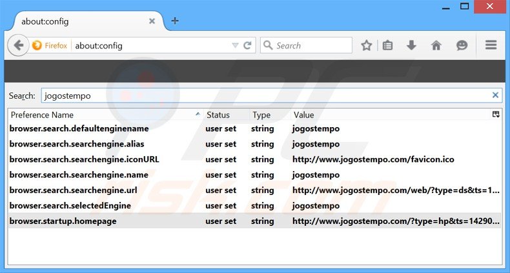The height and width of the screenshot is (273, 510).
Task: Go to Home page icon
Action: (436, 45)
